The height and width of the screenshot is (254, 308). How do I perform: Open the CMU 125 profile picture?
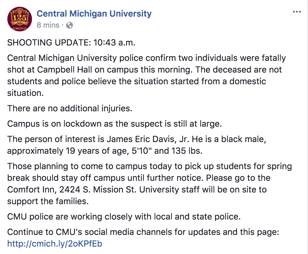coord(19,19)
